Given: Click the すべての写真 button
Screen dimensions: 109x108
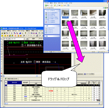Looking at the screenshot, I should click(x=89, y=74).
